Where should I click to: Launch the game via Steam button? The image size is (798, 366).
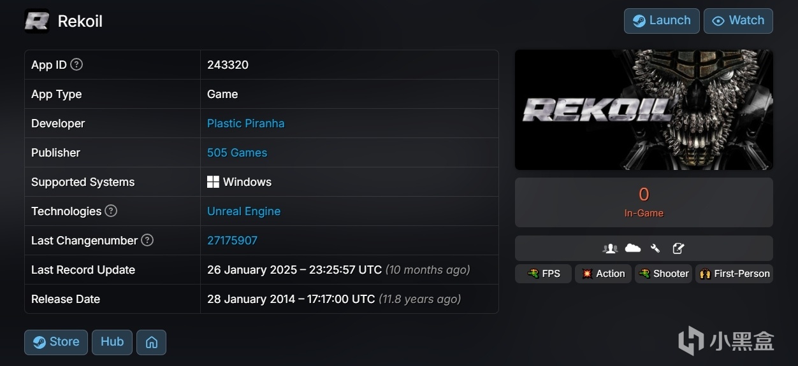pyautogui.click(x=661, y=20)
